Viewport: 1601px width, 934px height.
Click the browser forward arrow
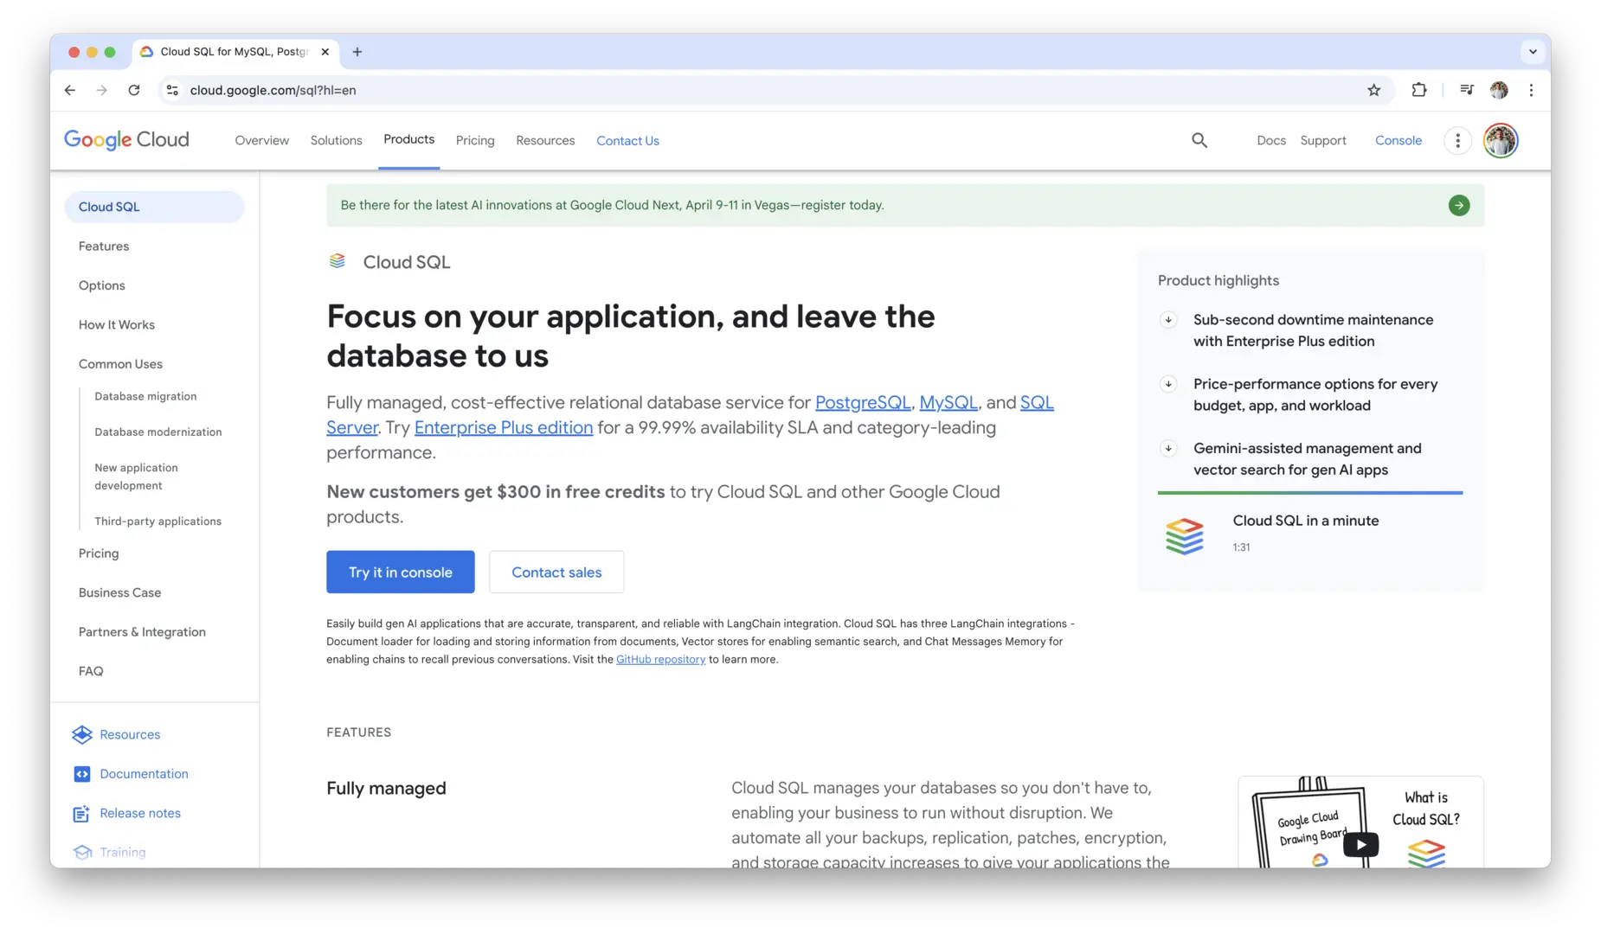pyautogui.click(x=102, y=90)
